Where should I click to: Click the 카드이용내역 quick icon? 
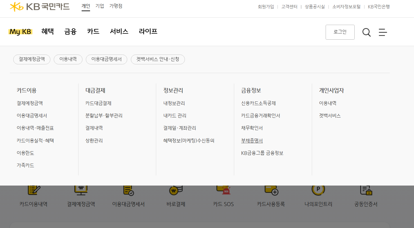(34, 191)
